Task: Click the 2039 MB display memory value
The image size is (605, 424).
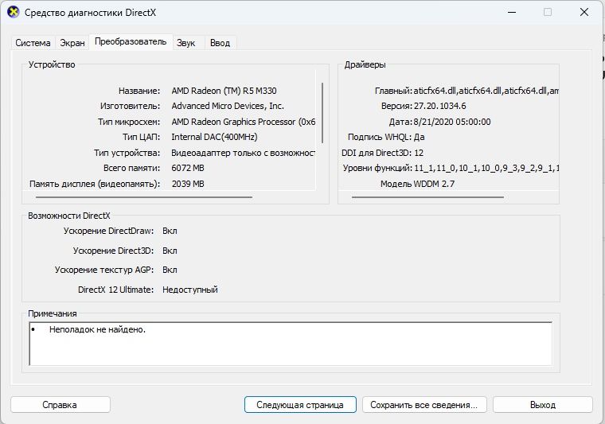Action: pyautogui.click(x=188, y=184)
